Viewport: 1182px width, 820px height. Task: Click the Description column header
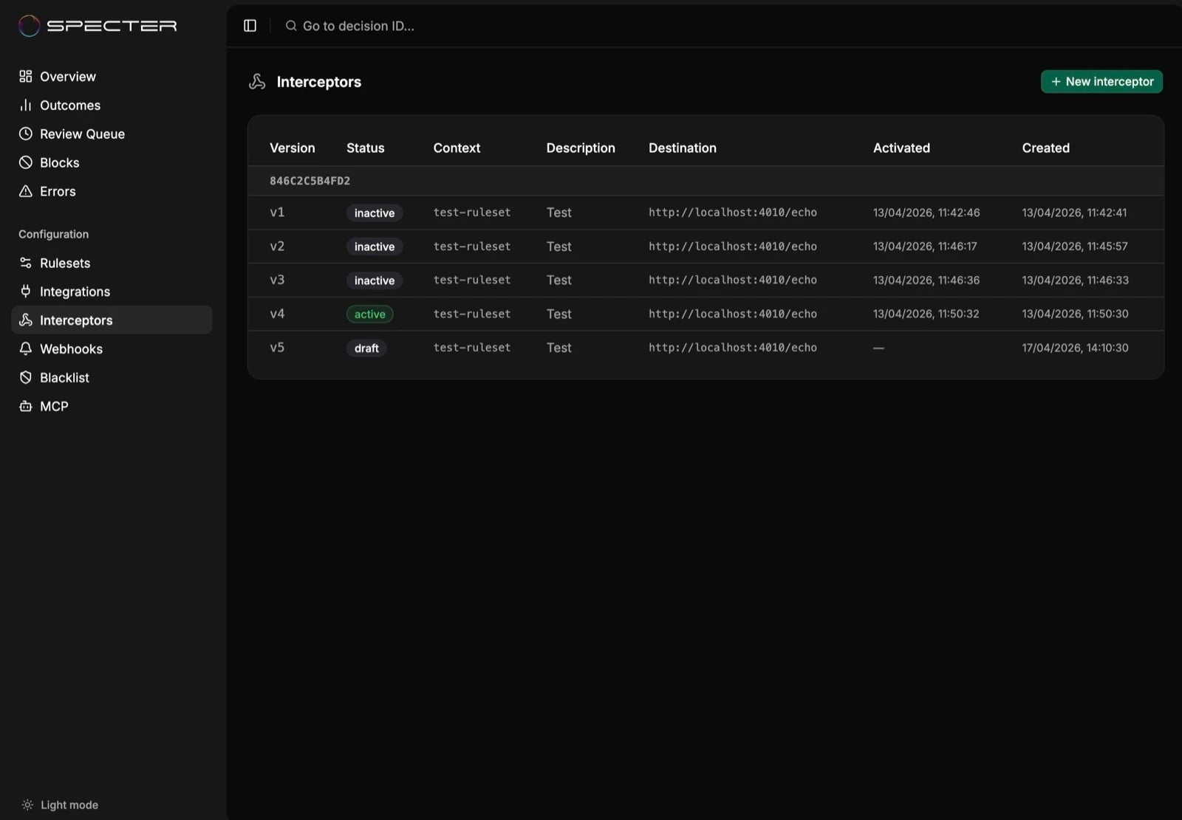click(581, 148)
